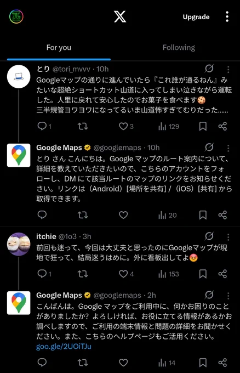The image size is (240, 373).
Task: Bookmark the tori_mvvv post
Action: (203, 126)
